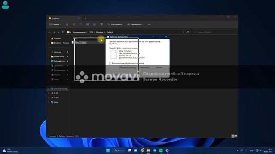Check 'Выполнить для всех текущих элементов' checkbox
Image resolution: width=275 pixels, height=154 pixels.
coord(110,63)
